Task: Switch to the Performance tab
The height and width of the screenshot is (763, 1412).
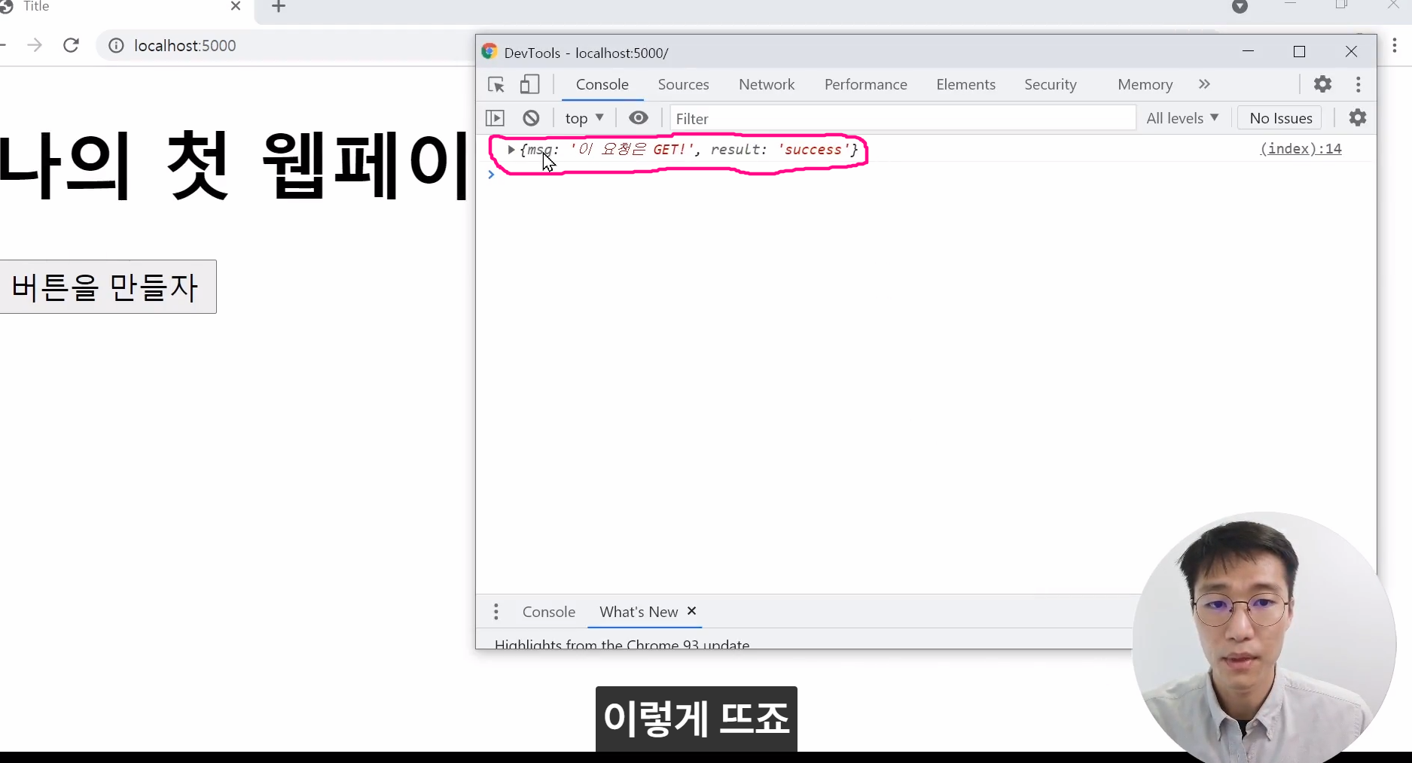Action: tap(866, 84)
